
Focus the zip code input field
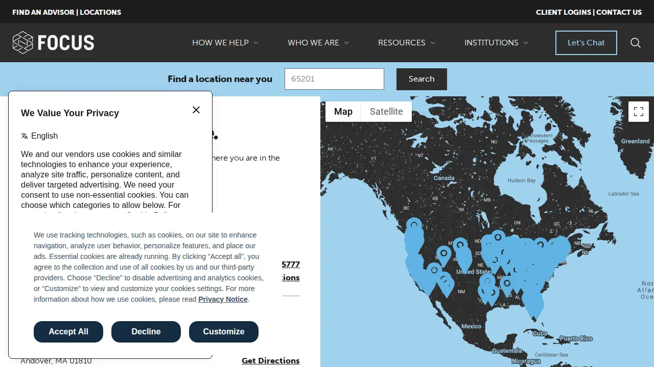tap(334, 79)
